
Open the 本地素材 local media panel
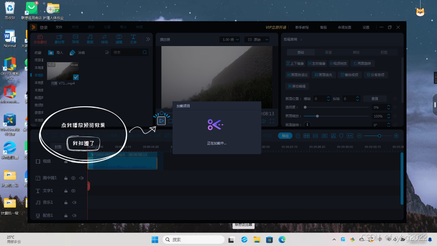40,38
